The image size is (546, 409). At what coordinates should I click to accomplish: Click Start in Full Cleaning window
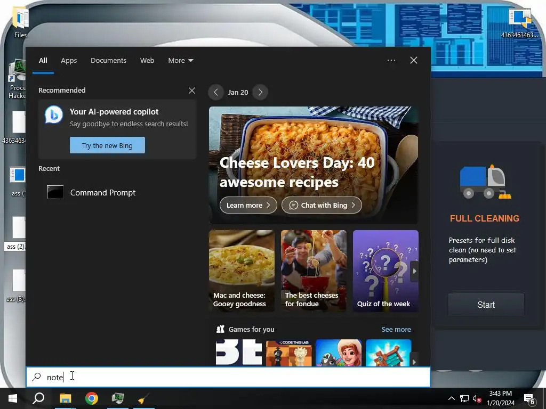[x=486, y=305]
